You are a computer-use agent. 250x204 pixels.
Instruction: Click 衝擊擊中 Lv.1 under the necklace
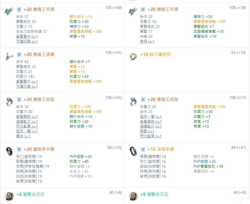(27, 82)
